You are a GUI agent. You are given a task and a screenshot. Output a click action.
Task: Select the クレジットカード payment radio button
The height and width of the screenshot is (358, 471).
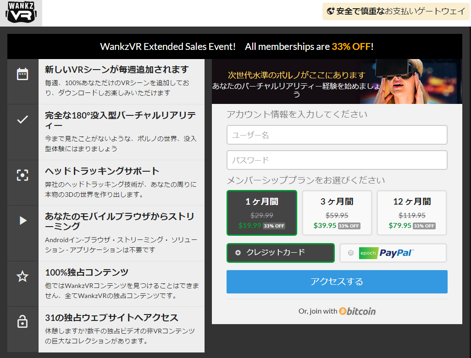coord(238,253)
